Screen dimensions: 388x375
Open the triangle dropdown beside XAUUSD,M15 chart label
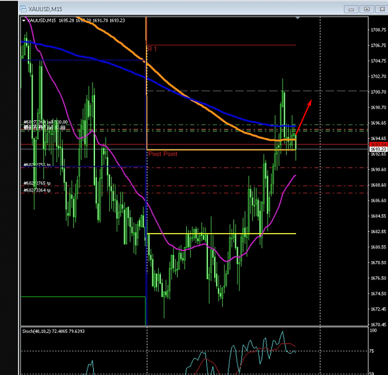pos(24,20)
